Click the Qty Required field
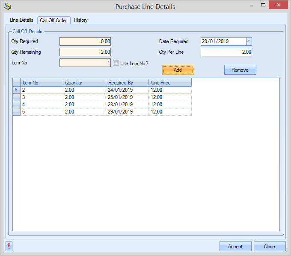This screenshot has height=256, width=291. (85, 41)
